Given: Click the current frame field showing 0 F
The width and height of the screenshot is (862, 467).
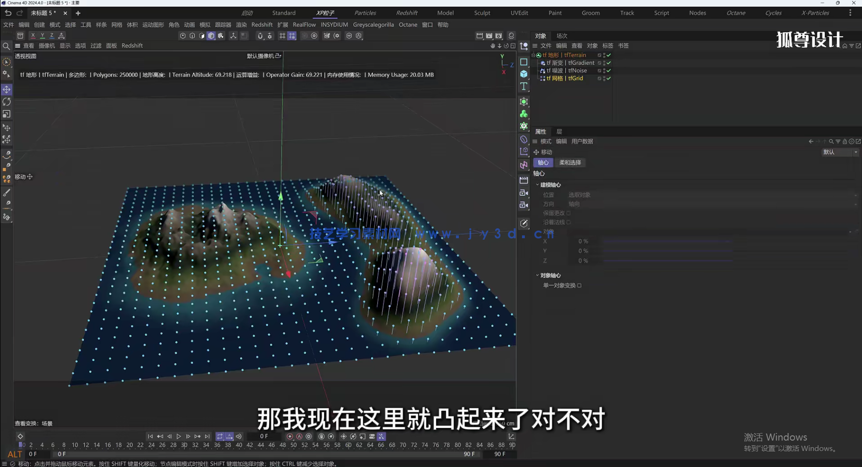Looking at the screenshot, I should click(264, 436).
